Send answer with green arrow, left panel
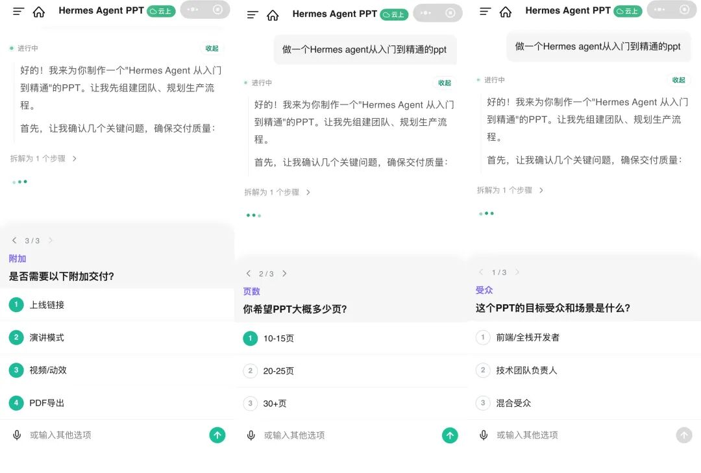Image resolution: width=701 pixels, height=473 pixels. tap(217, 435)
